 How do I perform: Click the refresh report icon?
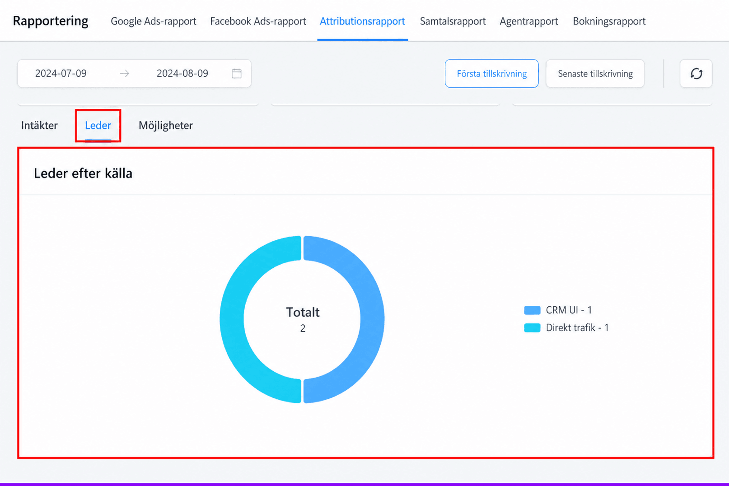tap(696, 74)
